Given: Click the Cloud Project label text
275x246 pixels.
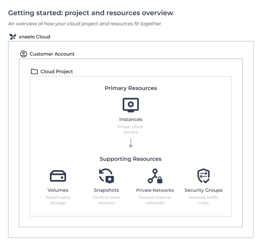Looking at the screenshot, I should coord(57,71).
